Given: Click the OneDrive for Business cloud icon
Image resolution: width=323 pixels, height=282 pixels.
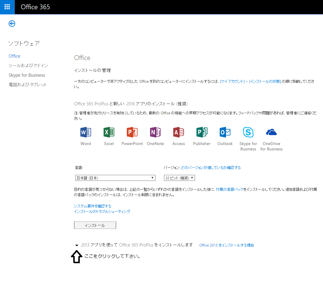Looking at the screenshot, I should (x=271, y=132).
